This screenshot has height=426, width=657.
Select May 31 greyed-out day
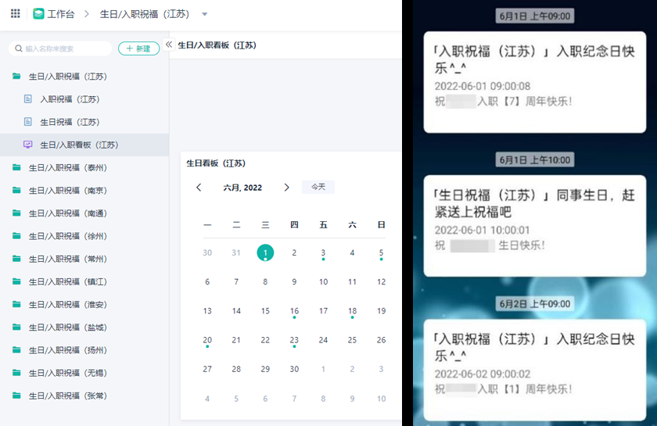236,252
